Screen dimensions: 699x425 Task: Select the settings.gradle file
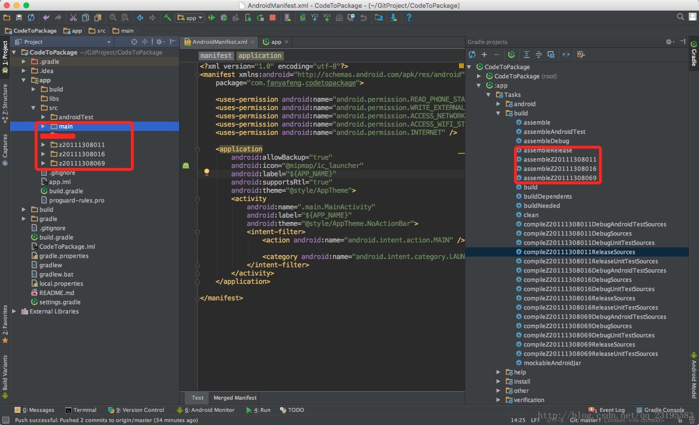59,302
